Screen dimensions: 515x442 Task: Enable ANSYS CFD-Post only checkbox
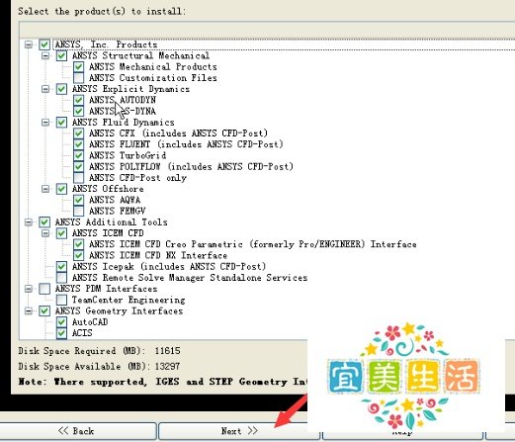pos(78,178)
